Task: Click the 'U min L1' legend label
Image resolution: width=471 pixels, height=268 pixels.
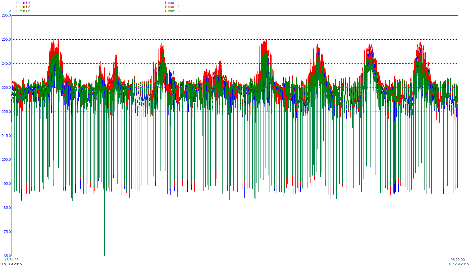Action: pyautogui.click(x=23, y=3)
